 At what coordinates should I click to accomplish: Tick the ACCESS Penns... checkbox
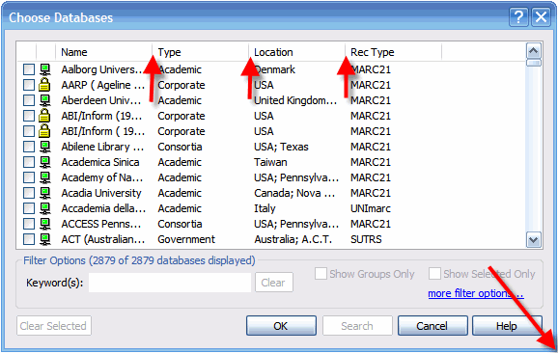point(29,224)
